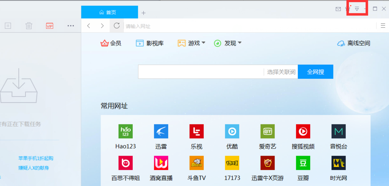Viewport: 389px width, 186px height.
Task: Click the red VIP icon
Action: coord(50,26)
